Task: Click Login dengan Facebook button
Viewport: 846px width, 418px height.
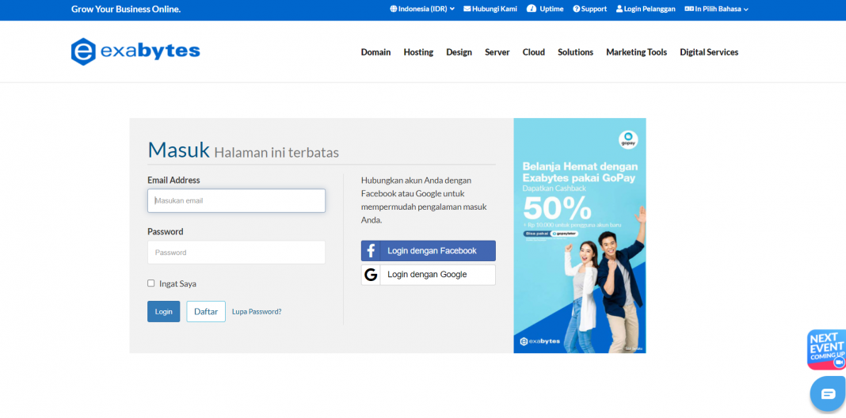Action: [429, 251]
